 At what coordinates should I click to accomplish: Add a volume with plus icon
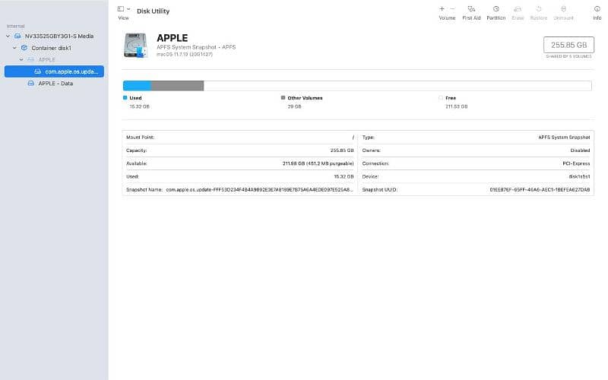pos(442,8)
